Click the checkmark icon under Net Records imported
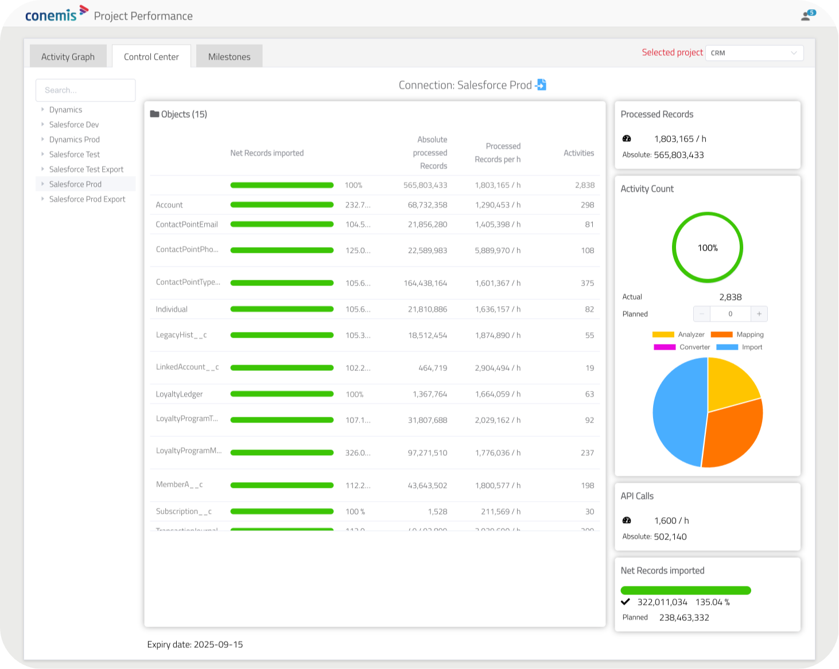 (626, 602)
